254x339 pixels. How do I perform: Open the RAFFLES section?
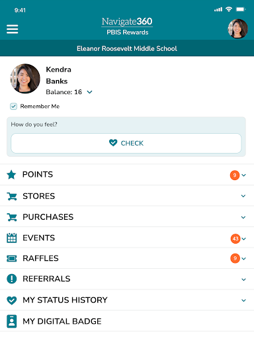127,258
